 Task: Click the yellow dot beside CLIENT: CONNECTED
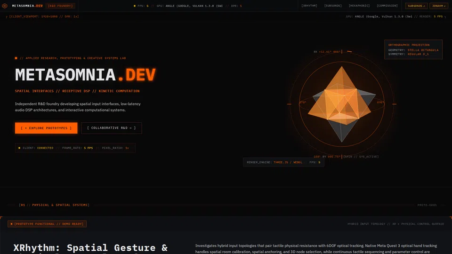[x=19, y=148]
